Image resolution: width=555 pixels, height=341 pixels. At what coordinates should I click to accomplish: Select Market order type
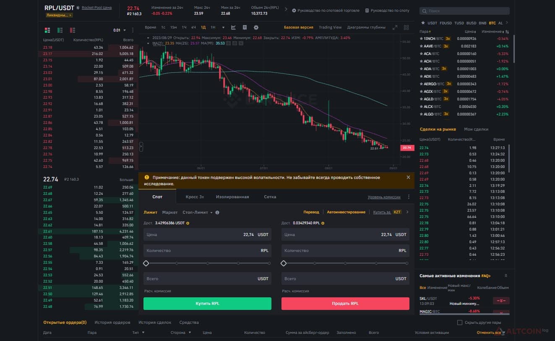[x=170, y=212]
